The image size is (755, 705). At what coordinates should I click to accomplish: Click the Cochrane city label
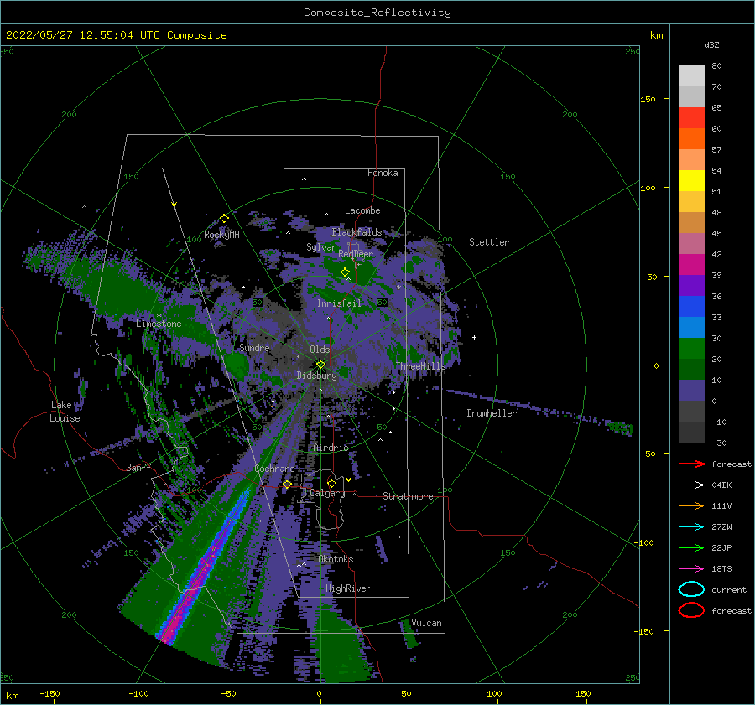point(274,469)
